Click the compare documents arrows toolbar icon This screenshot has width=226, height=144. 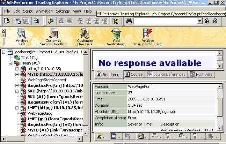click(18, 21)
